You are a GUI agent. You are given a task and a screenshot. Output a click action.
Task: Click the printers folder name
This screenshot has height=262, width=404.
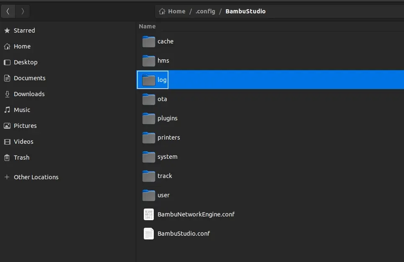click(x=169, y=137)
